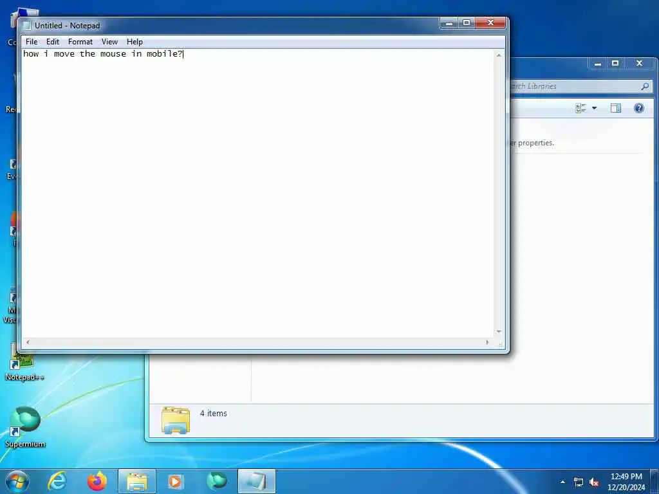This screenshot has height=494, width=659.
Task: Close the Notepad window
Action: tap(490, 23)
